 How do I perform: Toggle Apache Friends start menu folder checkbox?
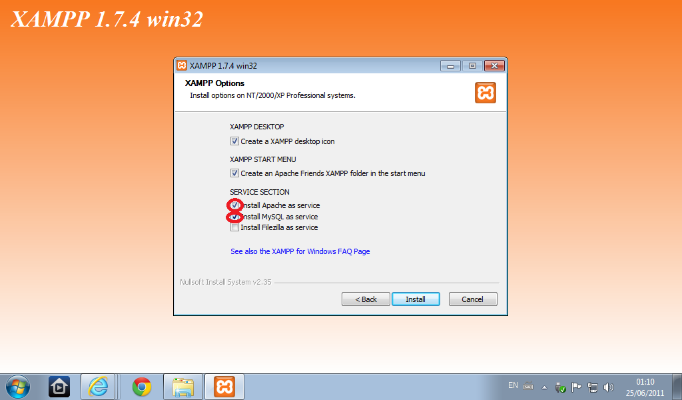pyautogui.click(x=234, y=173)
